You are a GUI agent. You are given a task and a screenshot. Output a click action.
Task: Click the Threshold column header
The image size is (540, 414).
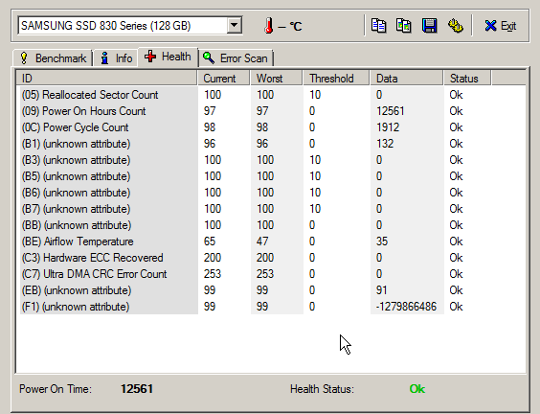point(336,79)
